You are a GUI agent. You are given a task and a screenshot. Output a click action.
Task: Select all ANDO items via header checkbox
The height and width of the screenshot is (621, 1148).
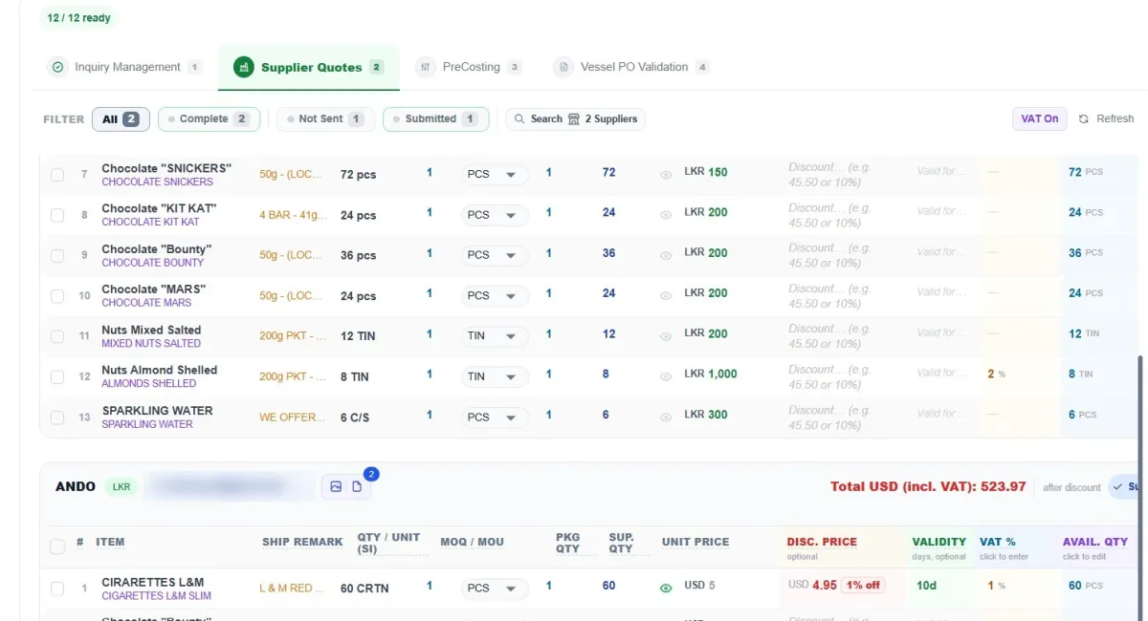[x=57, y=546]
